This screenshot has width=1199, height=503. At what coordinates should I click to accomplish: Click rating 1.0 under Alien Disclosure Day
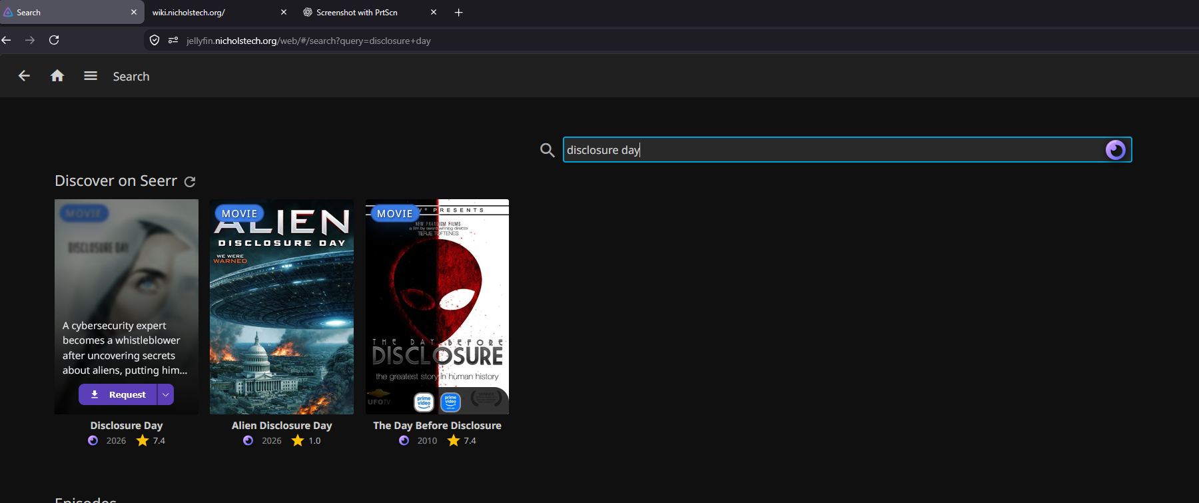(314, 441)
